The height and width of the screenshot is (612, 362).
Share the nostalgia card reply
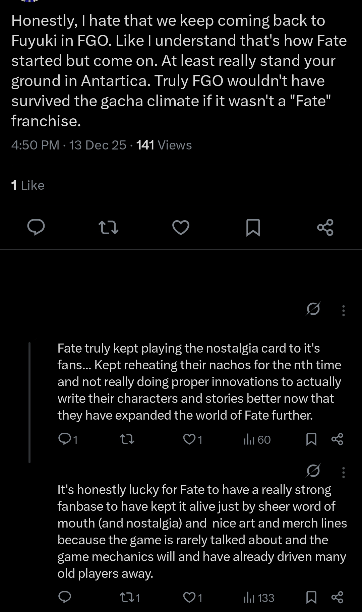click(x=337, y=439)
